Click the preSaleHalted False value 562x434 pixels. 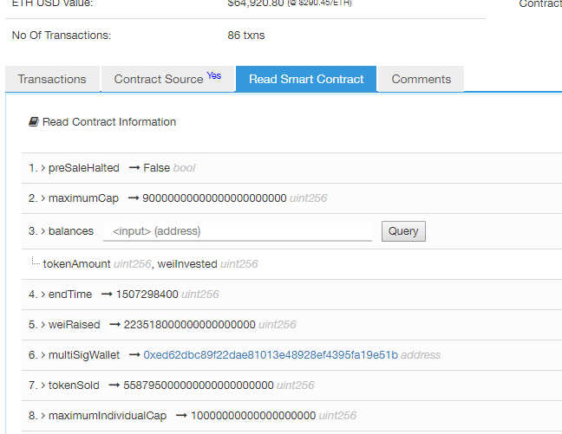click(x=157, y=168)
